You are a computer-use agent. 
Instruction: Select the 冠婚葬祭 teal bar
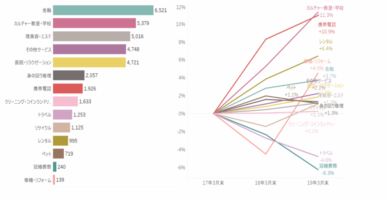pos(55,167)
